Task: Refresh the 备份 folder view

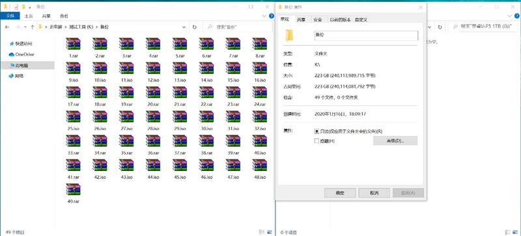Action: tap(194, 27)
